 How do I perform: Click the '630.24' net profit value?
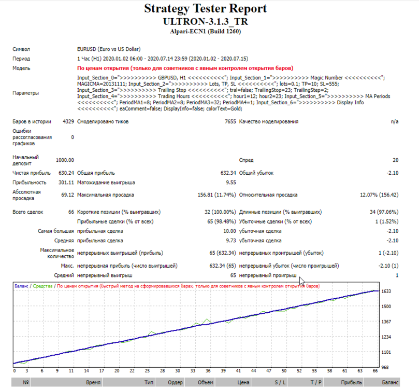click(x=66, y=173)
